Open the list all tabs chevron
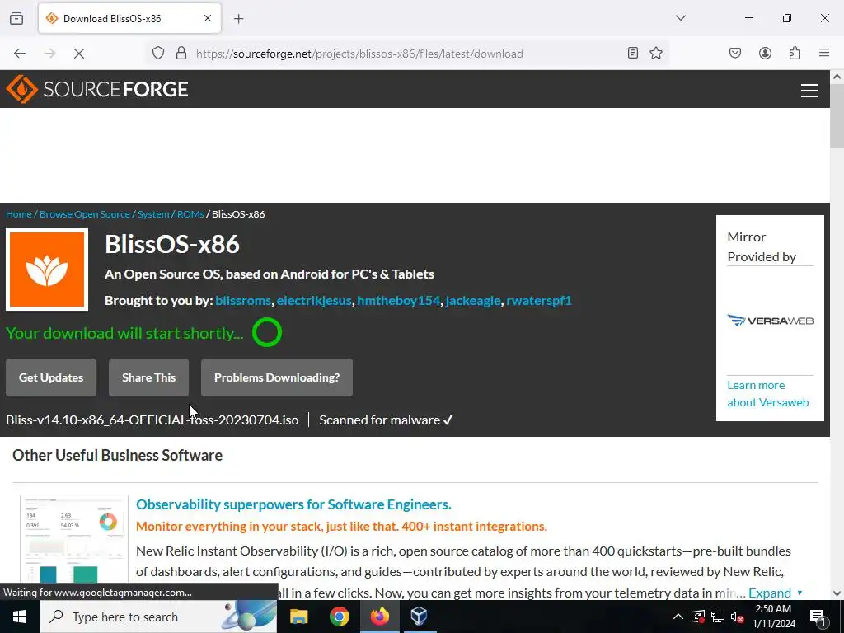The width and height of the screenshot is (844, 633). (681, 18)
